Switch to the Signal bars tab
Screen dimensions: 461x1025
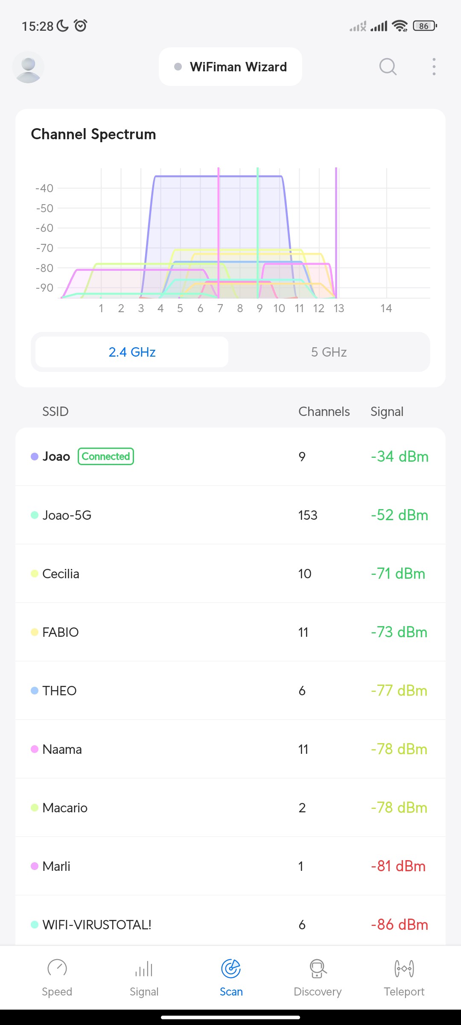tap(144, 968)
